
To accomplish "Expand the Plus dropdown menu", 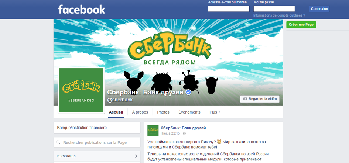I will tap(215, 112).
